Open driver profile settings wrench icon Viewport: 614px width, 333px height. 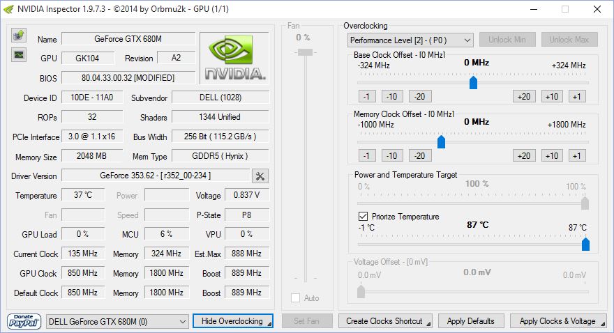point(260,176)
